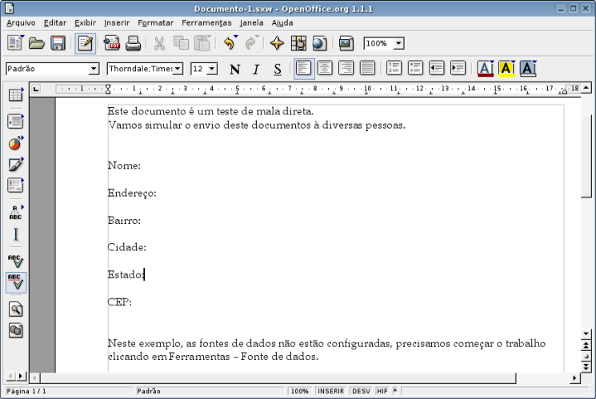Increase paragraph indent
The width and height of the screenshot is (596, 399).
458,69
